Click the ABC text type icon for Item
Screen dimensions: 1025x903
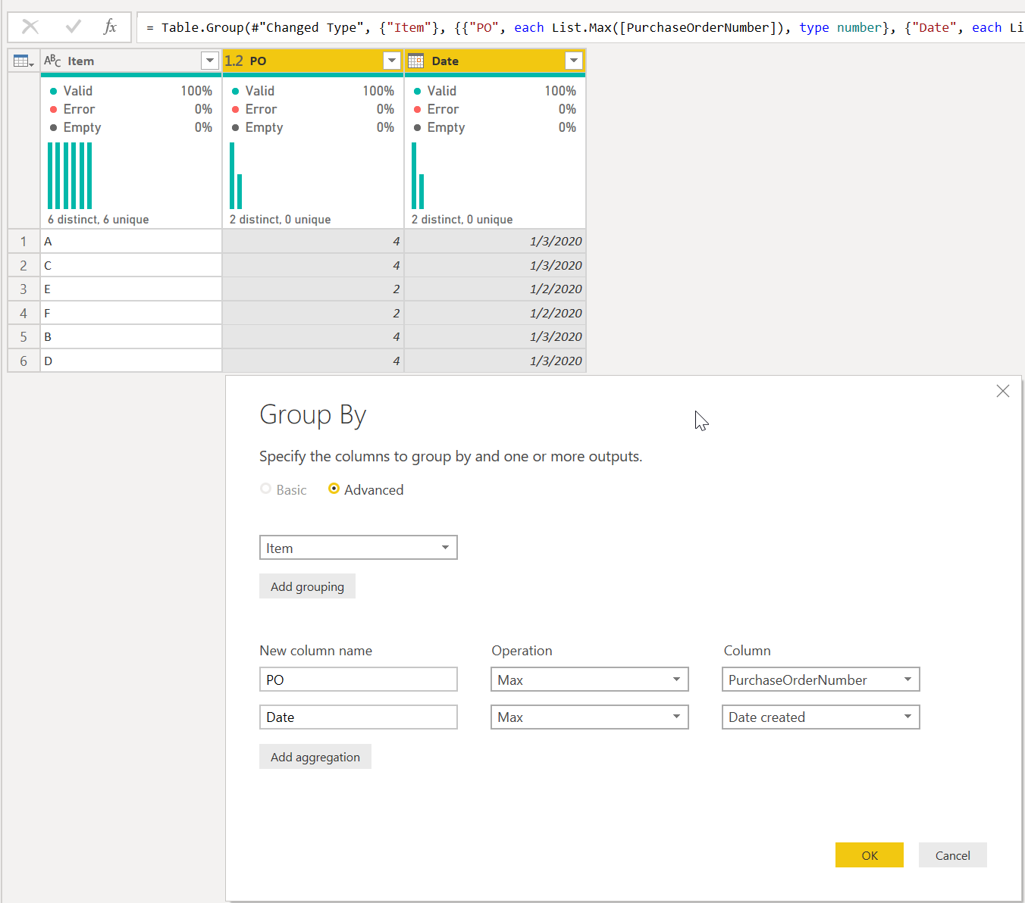[x=52, y=61]
